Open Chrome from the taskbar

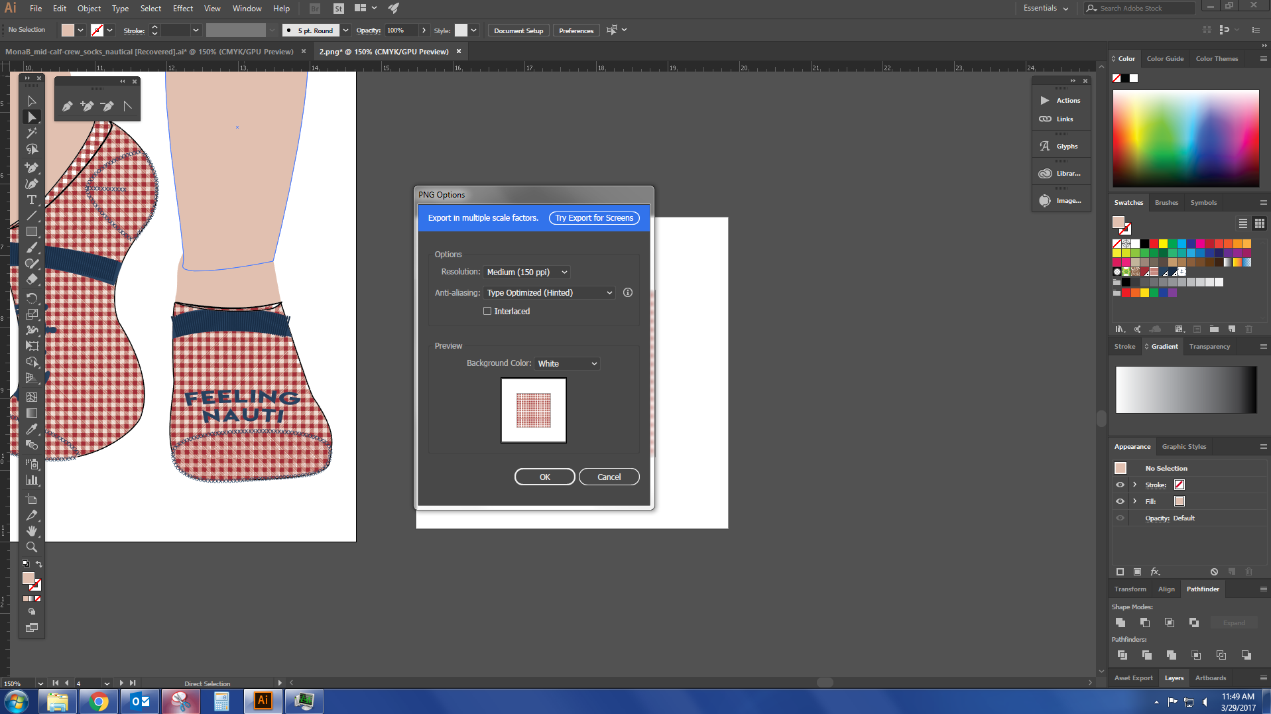tap(98, 701)
